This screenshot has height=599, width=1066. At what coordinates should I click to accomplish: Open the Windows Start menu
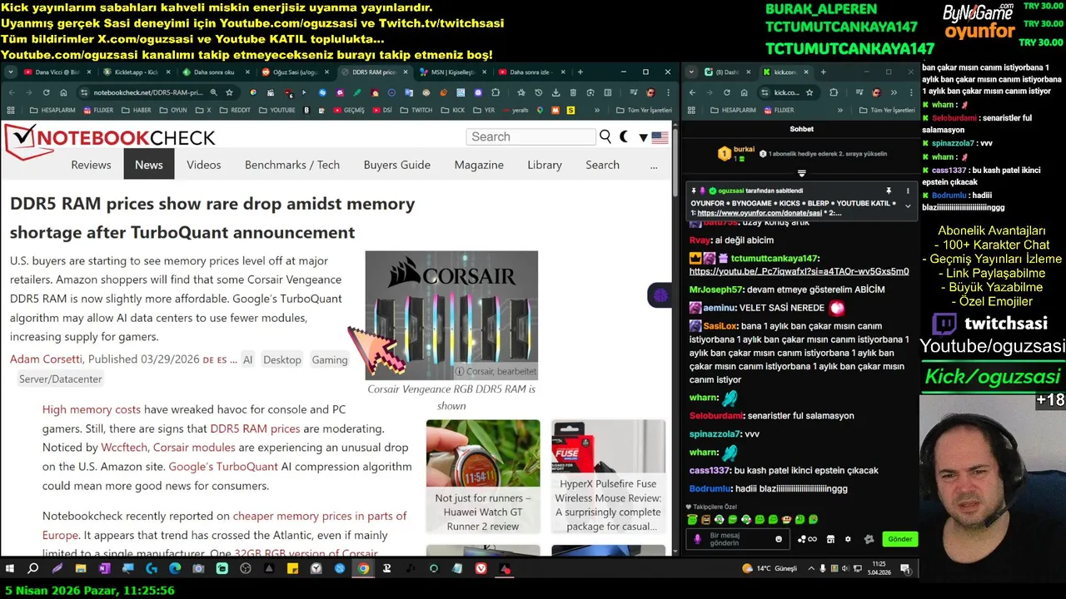point(10,569)
